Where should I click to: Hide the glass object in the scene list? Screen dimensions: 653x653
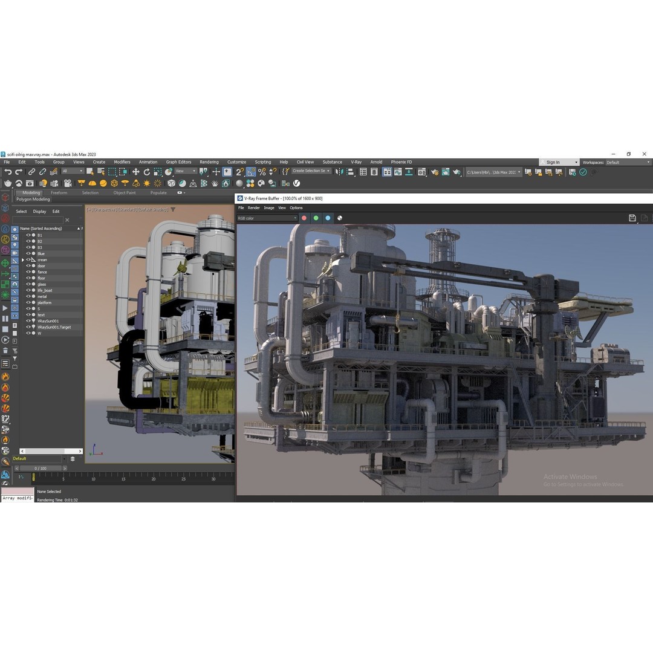click(x=28, y=284)
